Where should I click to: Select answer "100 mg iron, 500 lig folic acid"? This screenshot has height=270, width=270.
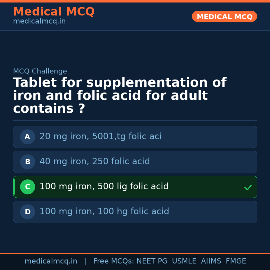click(x=104, y=186)
